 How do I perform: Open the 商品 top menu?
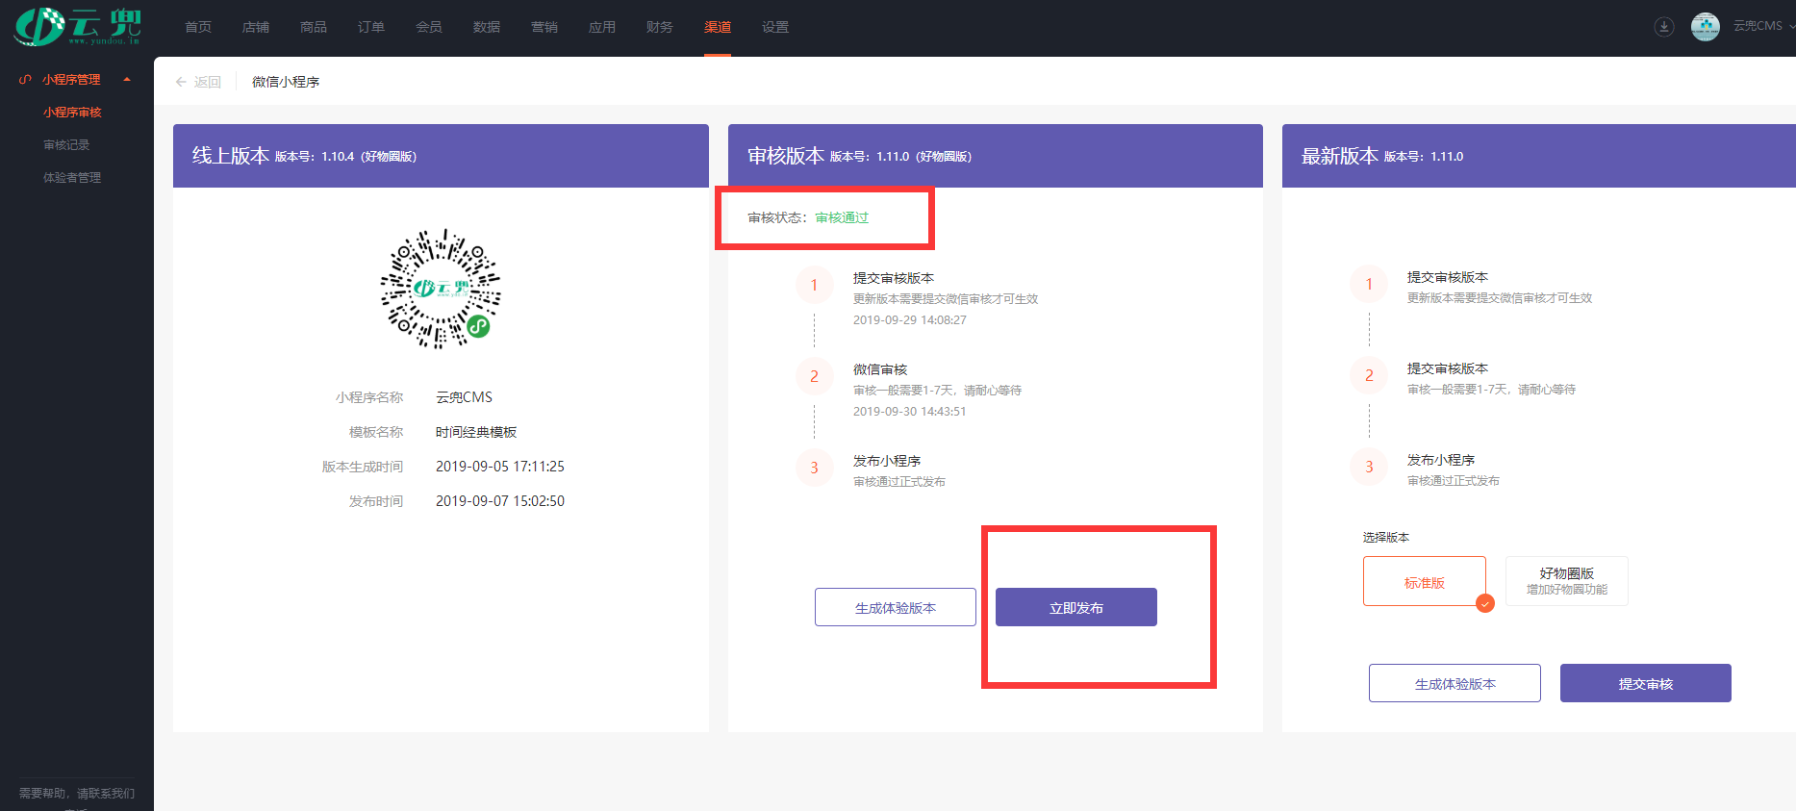coord(314,27)
